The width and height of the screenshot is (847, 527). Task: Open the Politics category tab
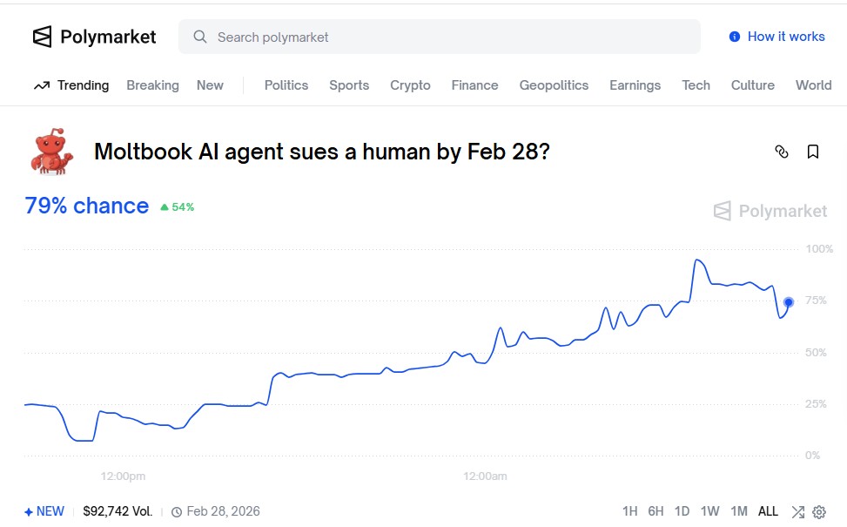coord(286,85)
